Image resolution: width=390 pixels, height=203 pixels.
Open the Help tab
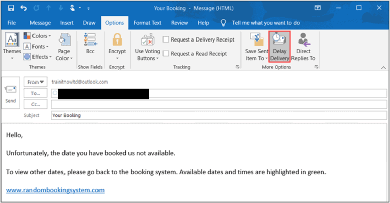[x=203, y=23]
